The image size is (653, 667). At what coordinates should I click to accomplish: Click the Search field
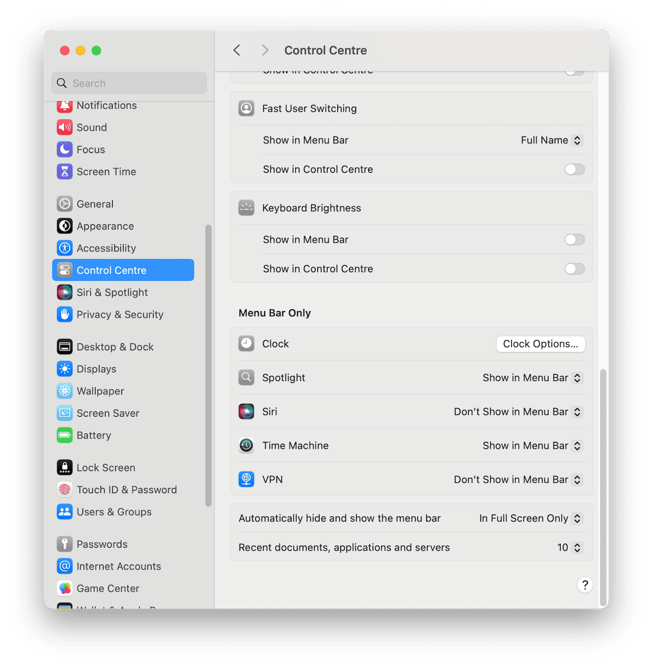[129, 83]
